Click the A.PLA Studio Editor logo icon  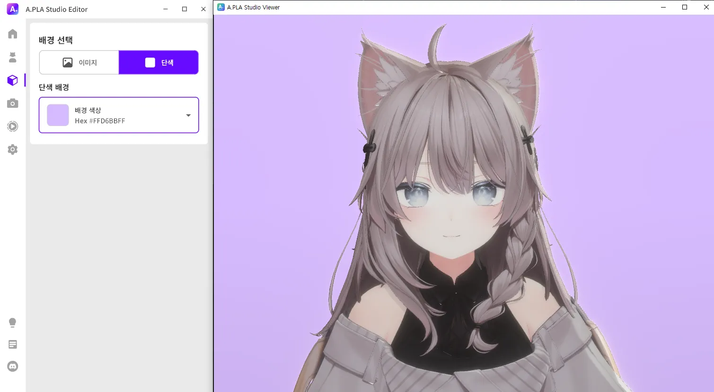click(x=13, y=9)
